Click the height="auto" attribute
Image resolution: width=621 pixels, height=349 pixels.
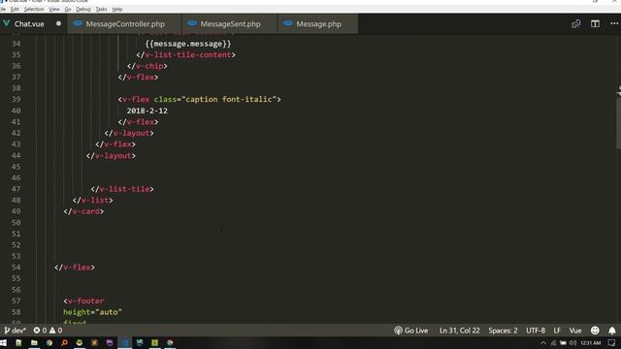92,312
